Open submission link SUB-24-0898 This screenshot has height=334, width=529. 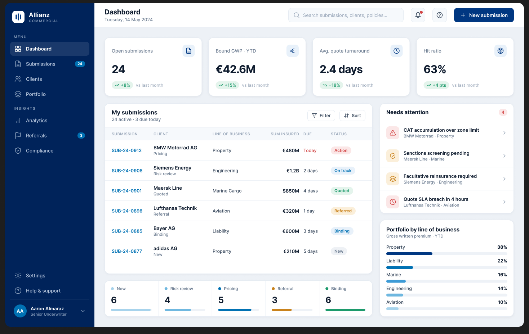127,211
